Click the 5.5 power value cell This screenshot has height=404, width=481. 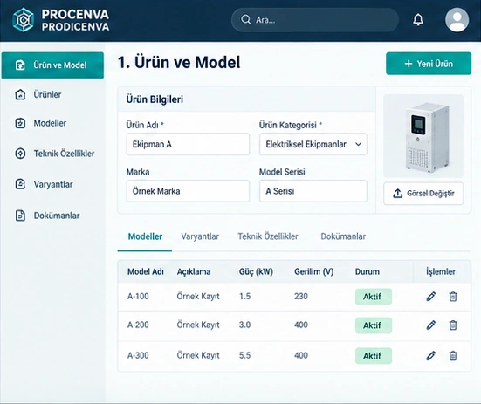coord(244,355)
